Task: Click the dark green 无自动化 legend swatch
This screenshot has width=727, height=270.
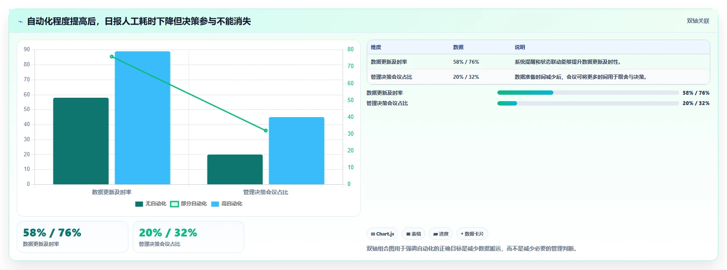Action: pos(139,204)
